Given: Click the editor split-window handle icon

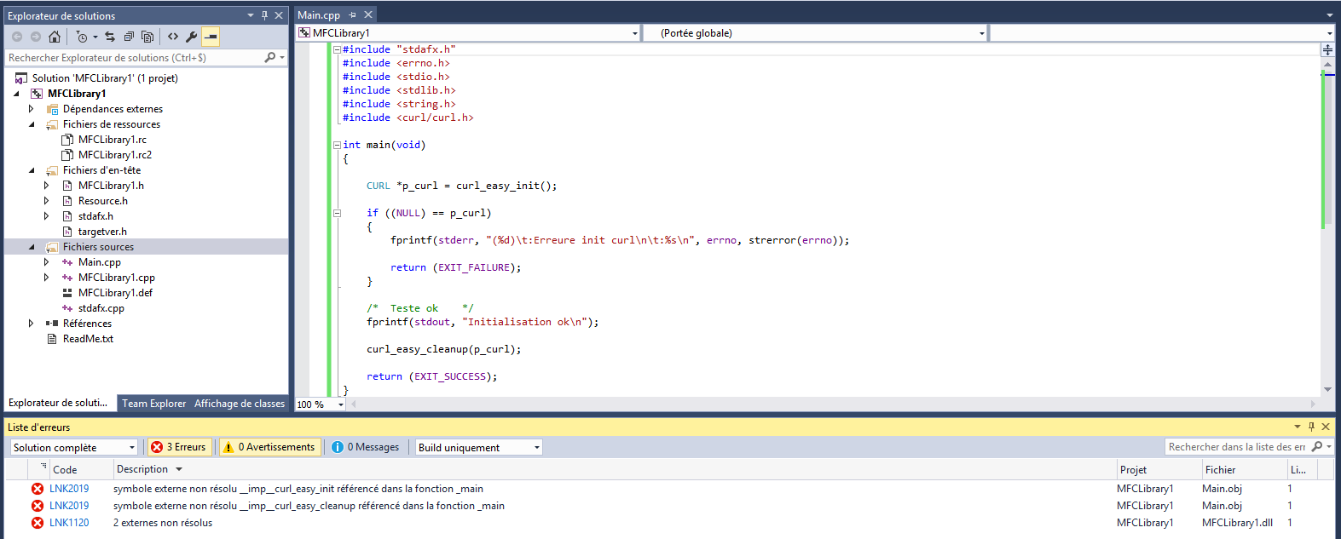Looking at the screenshot, I should point(1327,50).
